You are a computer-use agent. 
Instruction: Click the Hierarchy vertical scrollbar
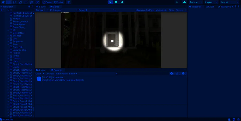(x=33, y=109)
